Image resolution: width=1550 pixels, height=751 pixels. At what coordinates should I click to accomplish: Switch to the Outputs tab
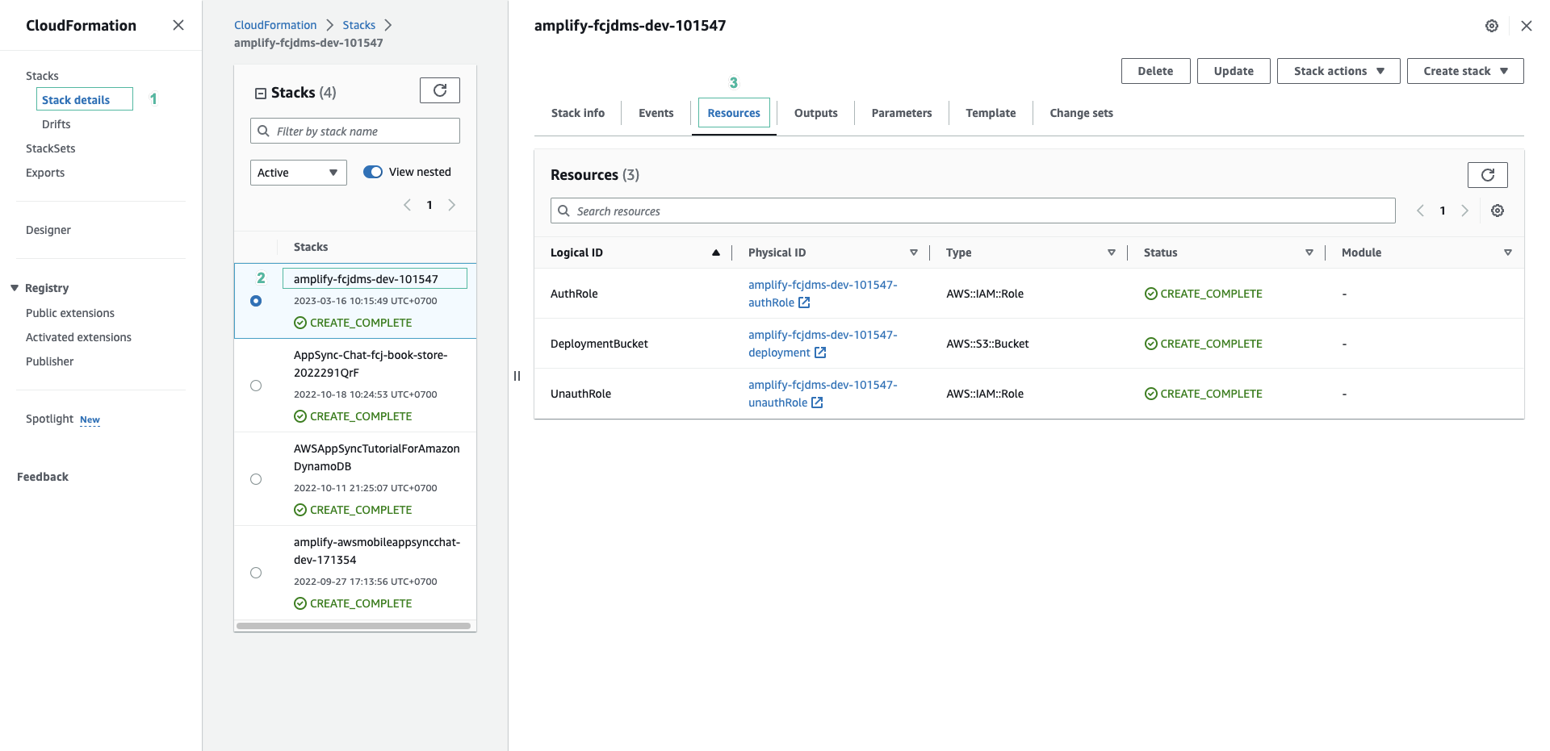point(816,113)
